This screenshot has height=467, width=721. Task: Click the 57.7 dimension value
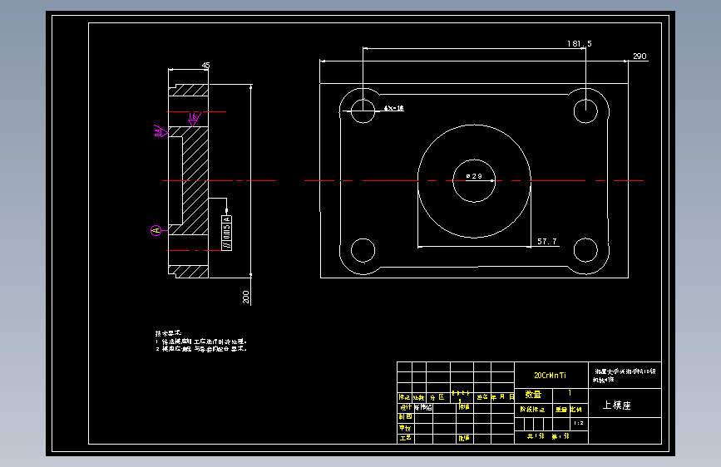tap(546, 241)
